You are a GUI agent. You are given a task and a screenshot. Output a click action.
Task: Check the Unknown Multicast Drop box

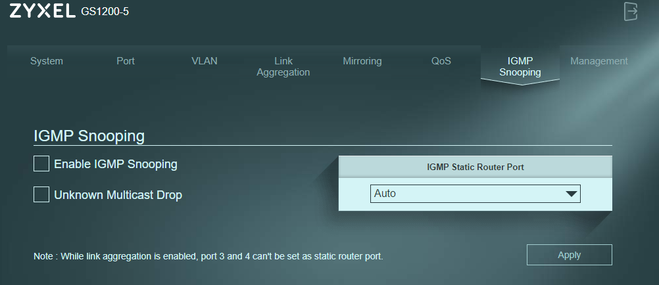pyautogui.click(x=41, y=194)
